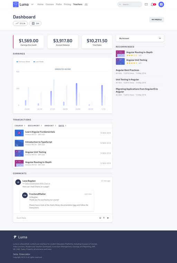The height and width of the screenshot is (263, 177).
Task: Click the Learn Angular Fundamentals transaction title
Action: point(40,132)
